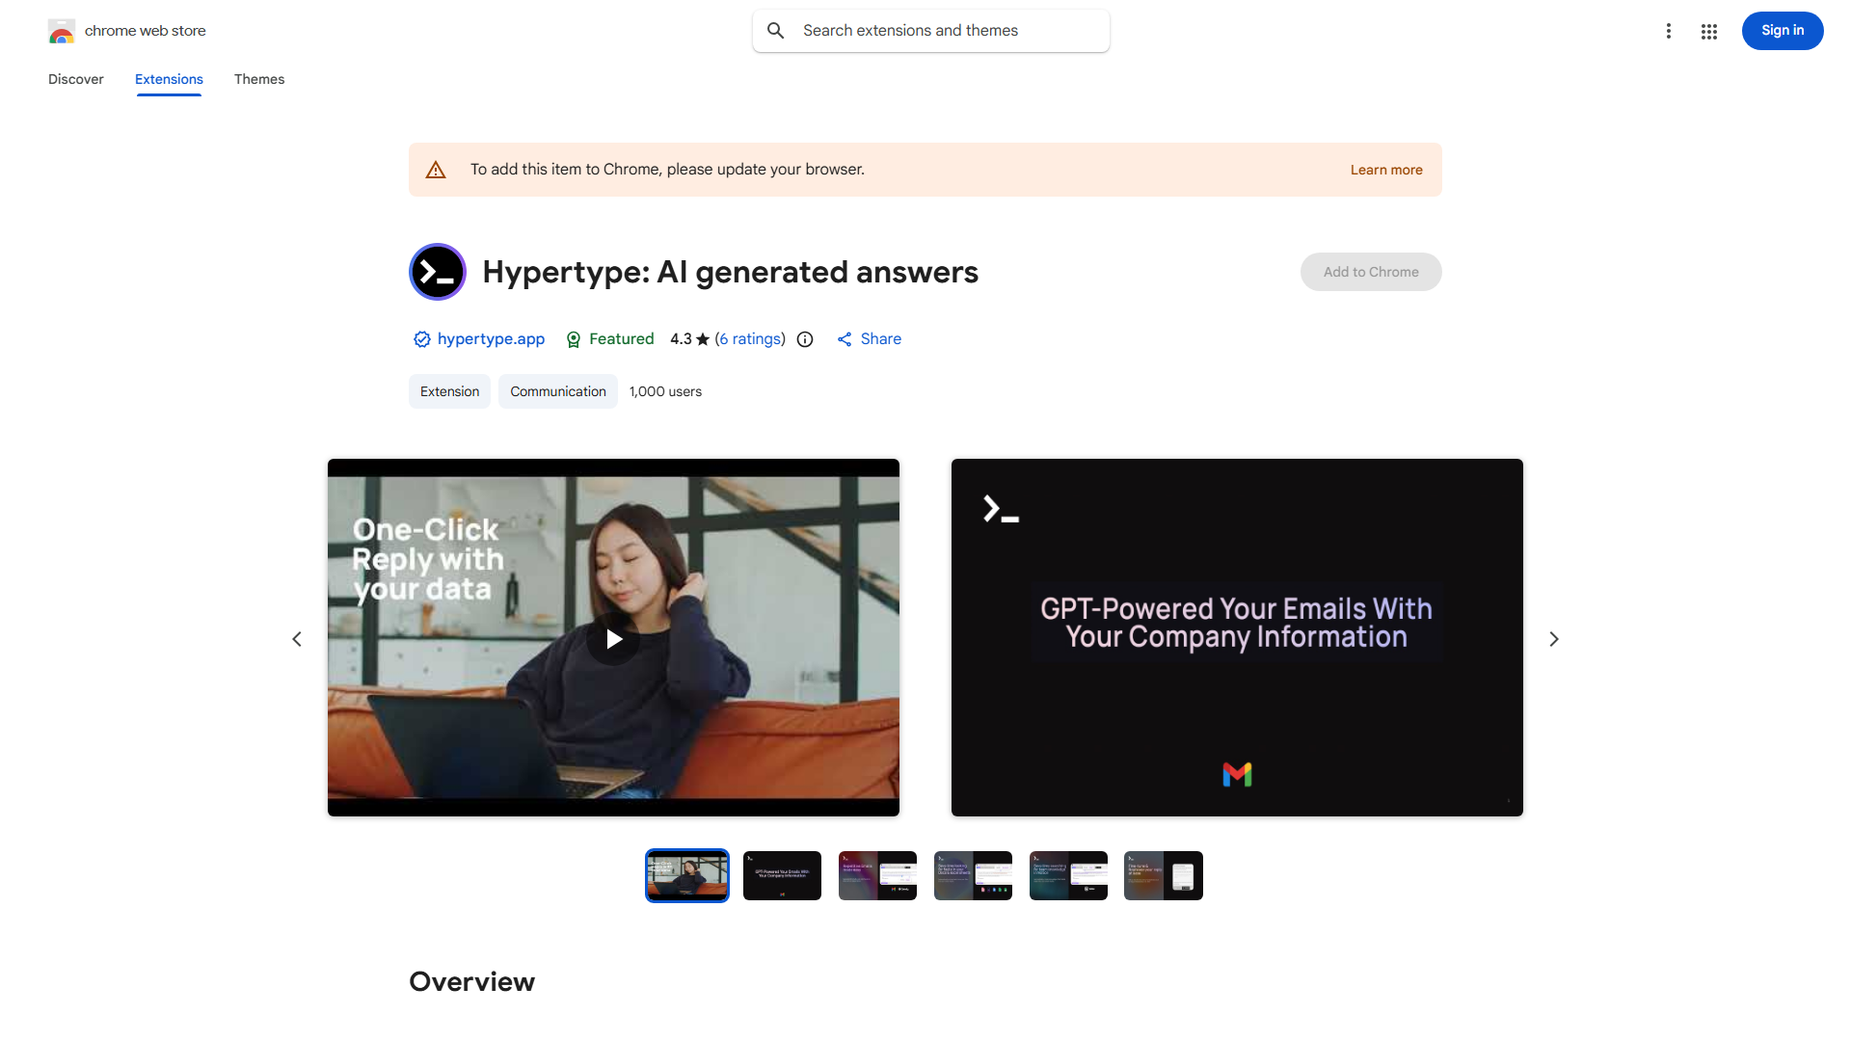Click the Sign in button

[1782, 31]
